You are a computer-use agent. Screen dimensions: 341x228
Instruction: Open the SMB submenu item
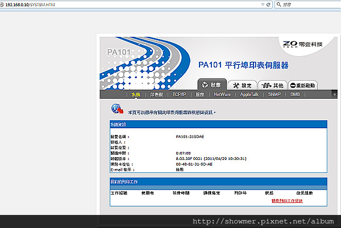[x=295, y=94]
